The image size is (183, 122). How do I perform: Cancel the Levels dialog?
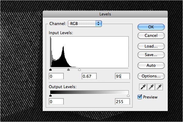coord(151,35)
